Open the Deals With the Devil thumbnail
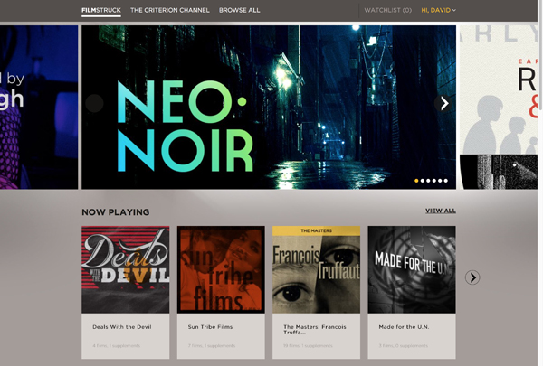Screen dimensions: 543x366 pos(125,269)
